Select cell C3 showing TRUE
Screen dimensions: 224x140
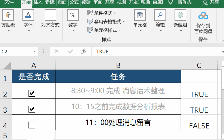199,107
